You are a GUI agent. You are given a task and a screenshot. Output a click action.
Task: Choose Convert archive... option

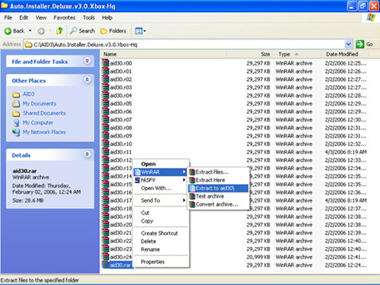[218, 204]
